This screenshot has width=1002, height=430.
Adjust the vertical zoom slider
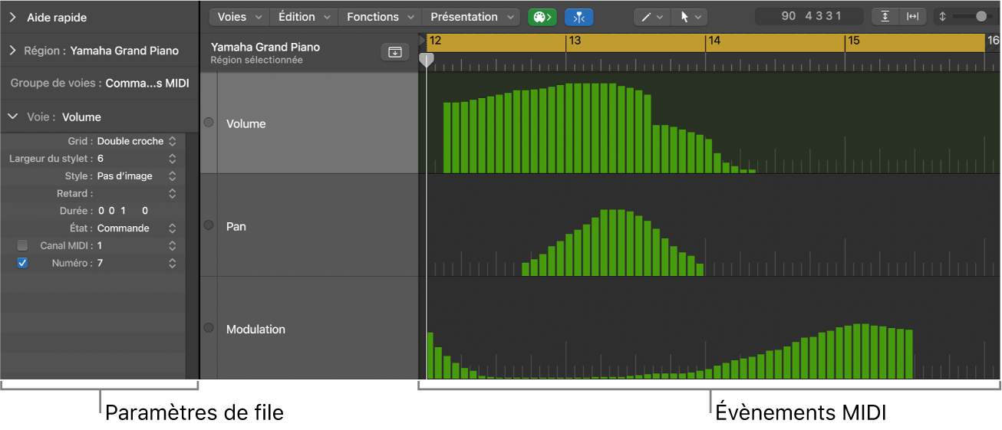[979, 17]
